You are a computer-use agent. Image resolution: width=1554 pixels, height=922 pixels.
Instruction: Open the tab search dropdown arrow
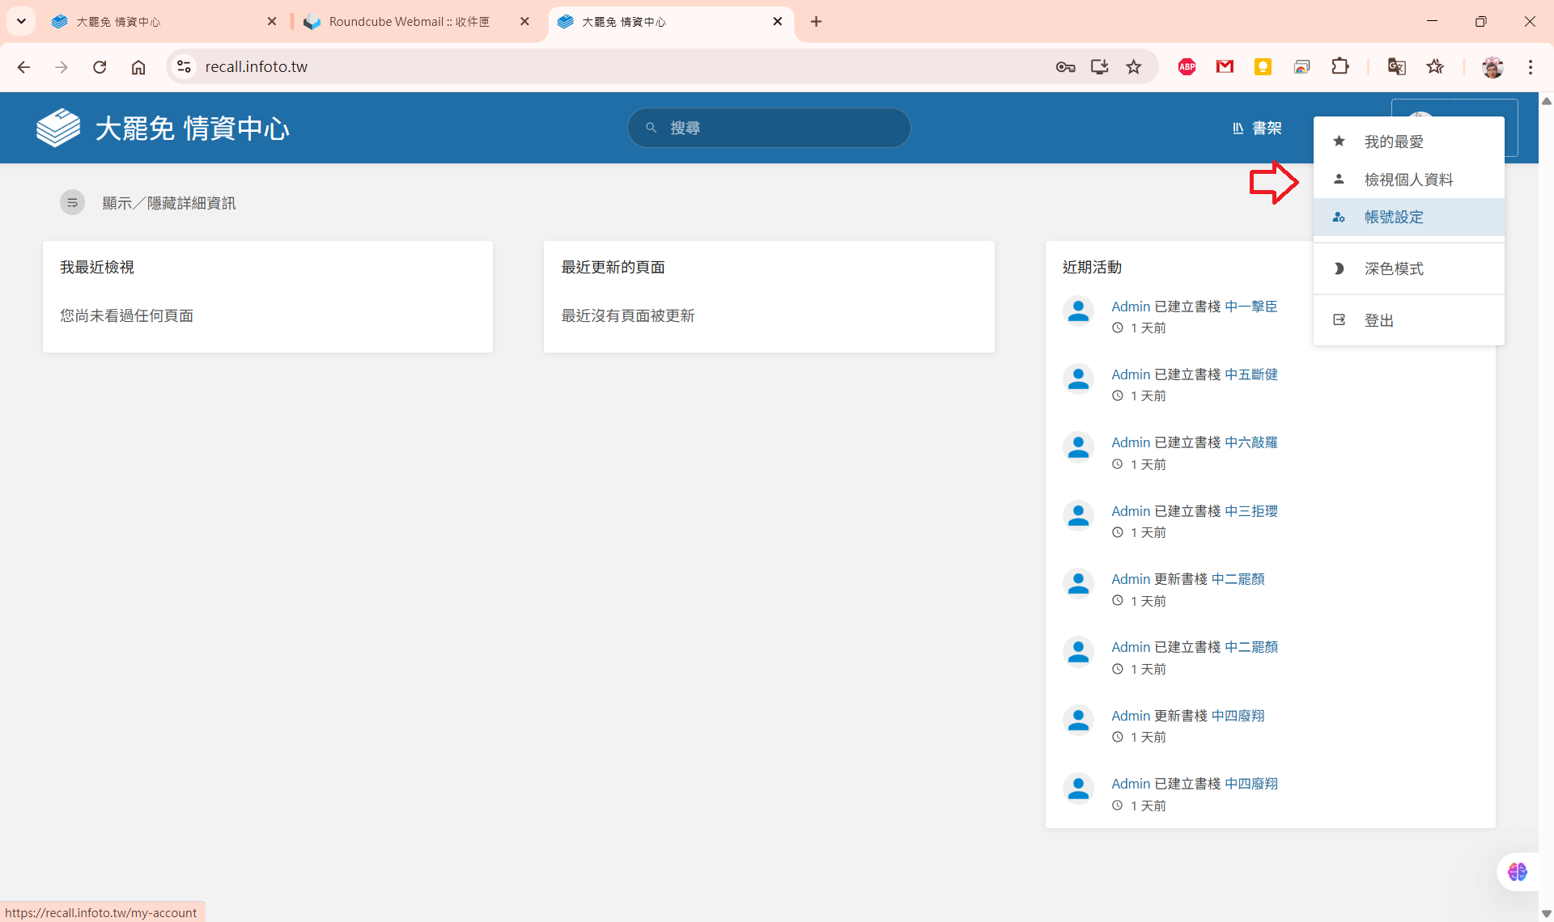point(22,22)
